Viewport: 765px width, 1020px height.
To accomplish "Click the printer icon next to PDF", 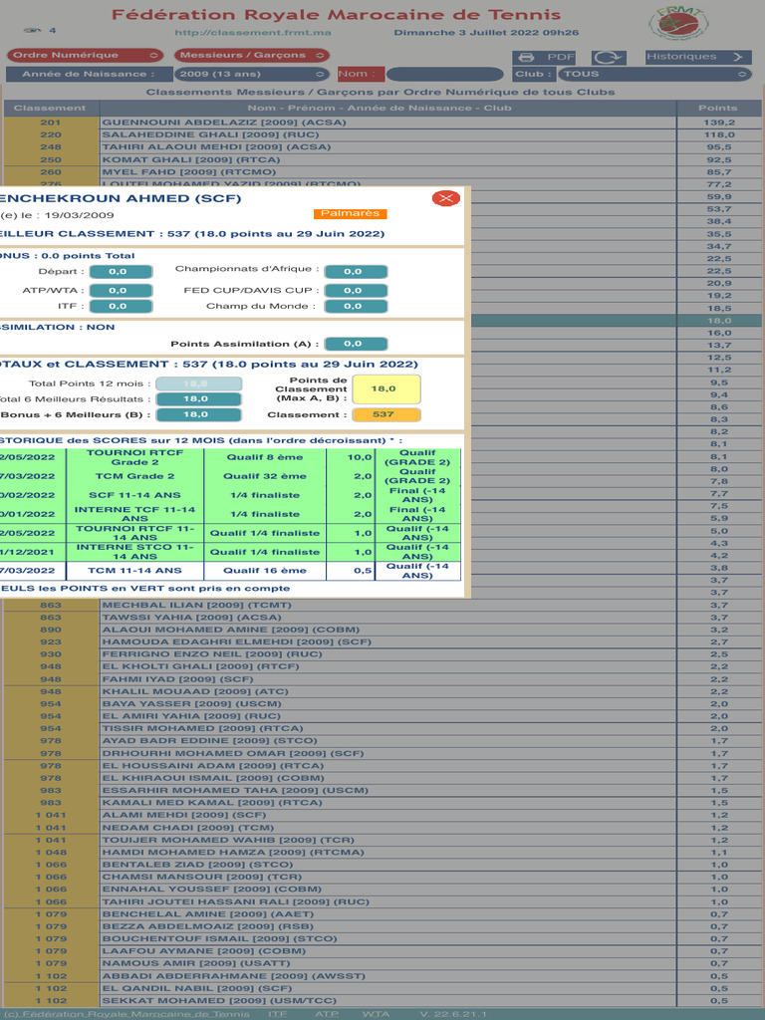I will click(525, 58).
